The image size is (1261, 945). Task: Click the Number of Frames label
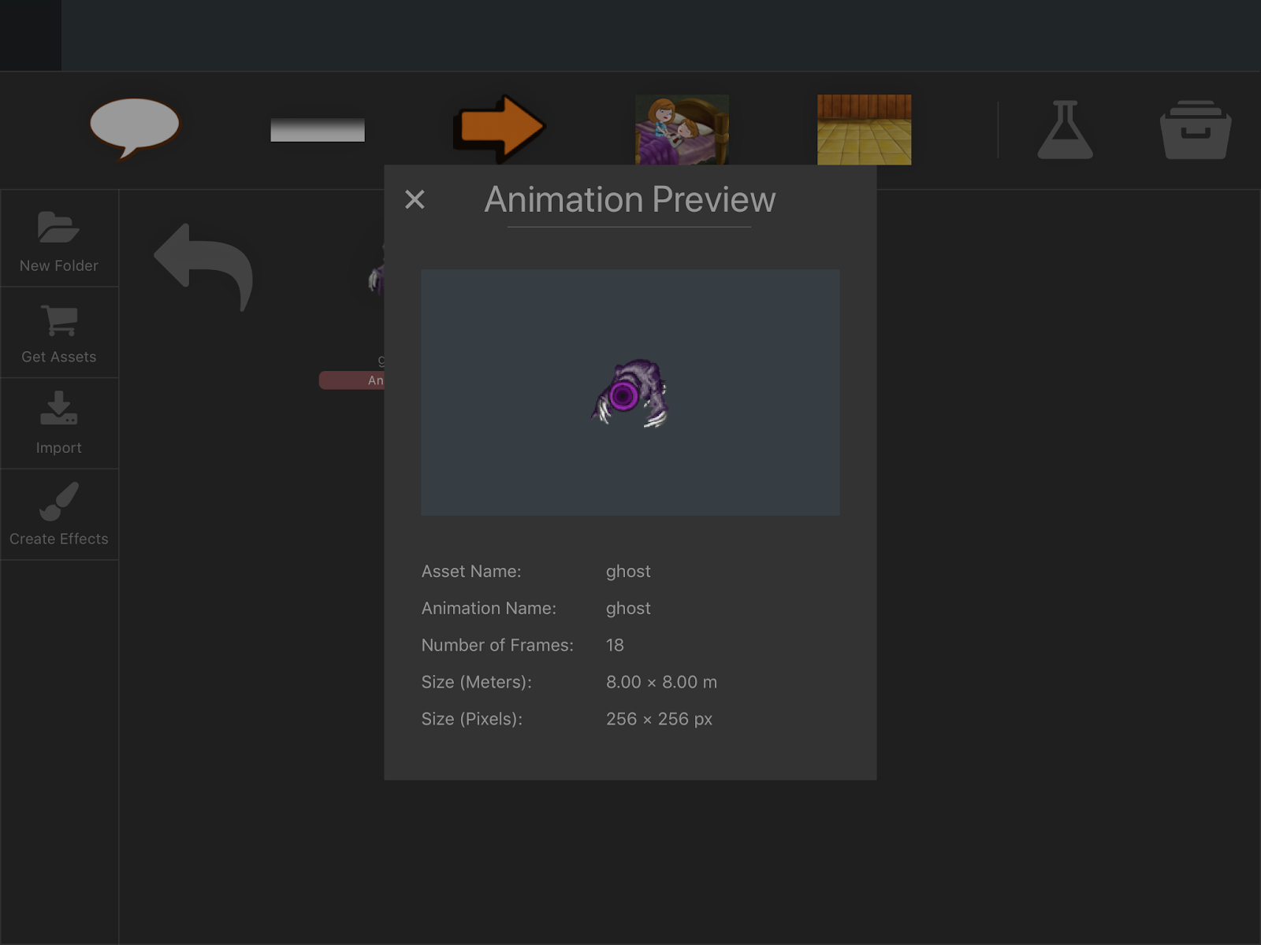pyautogui.click(x=497, y=645)
